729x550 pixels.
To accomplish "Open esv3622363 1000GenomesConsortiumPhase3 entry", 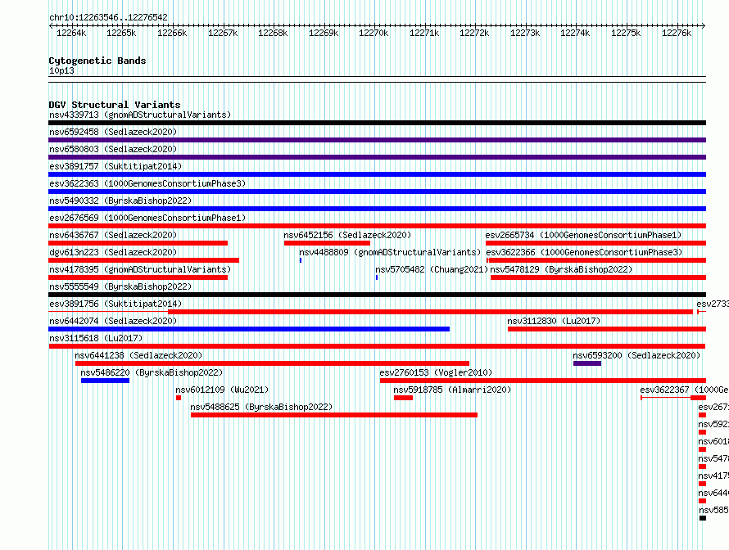I will 147,183.
